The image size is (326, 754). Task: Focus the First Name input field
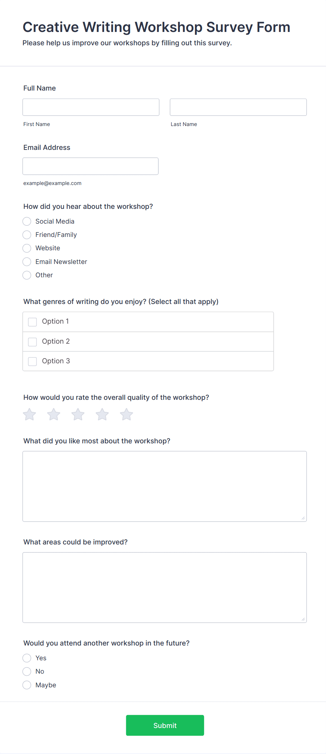[x=91, y=107]
